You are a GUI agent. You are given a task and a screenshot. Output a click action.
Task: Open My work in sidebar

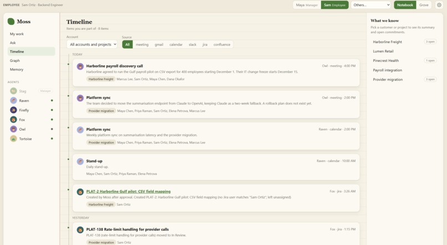pos(32,34)
